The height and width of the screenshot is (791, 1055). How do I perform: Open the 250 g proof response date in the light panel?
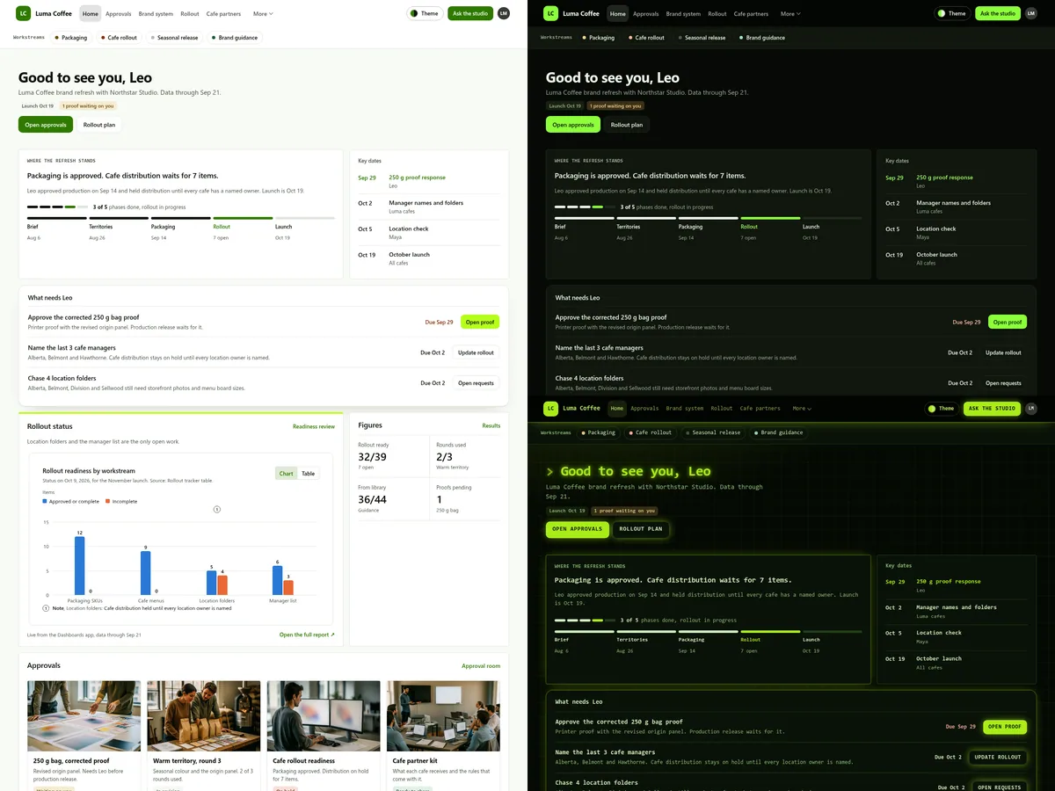point(417,178)
